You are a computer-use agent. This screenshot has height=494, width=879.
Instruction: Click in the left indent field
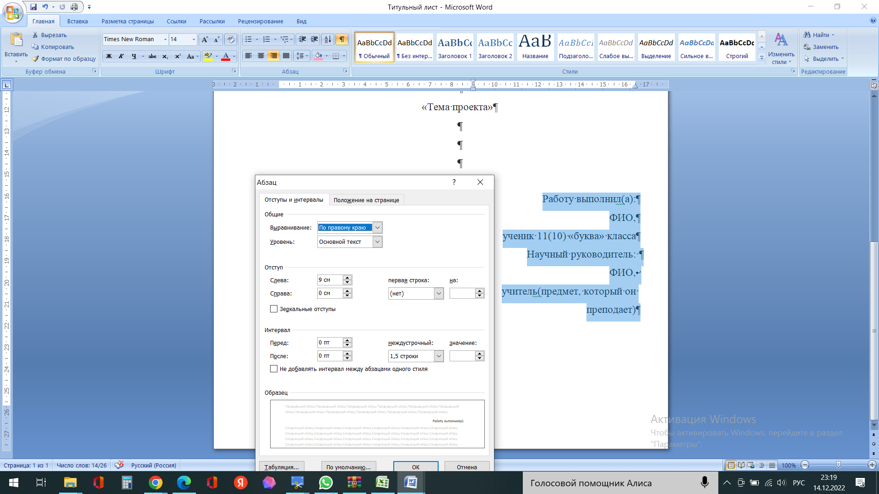coord(330,280)
